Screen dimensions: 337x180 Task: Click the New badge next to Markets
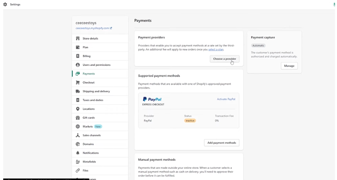(98, 127)
